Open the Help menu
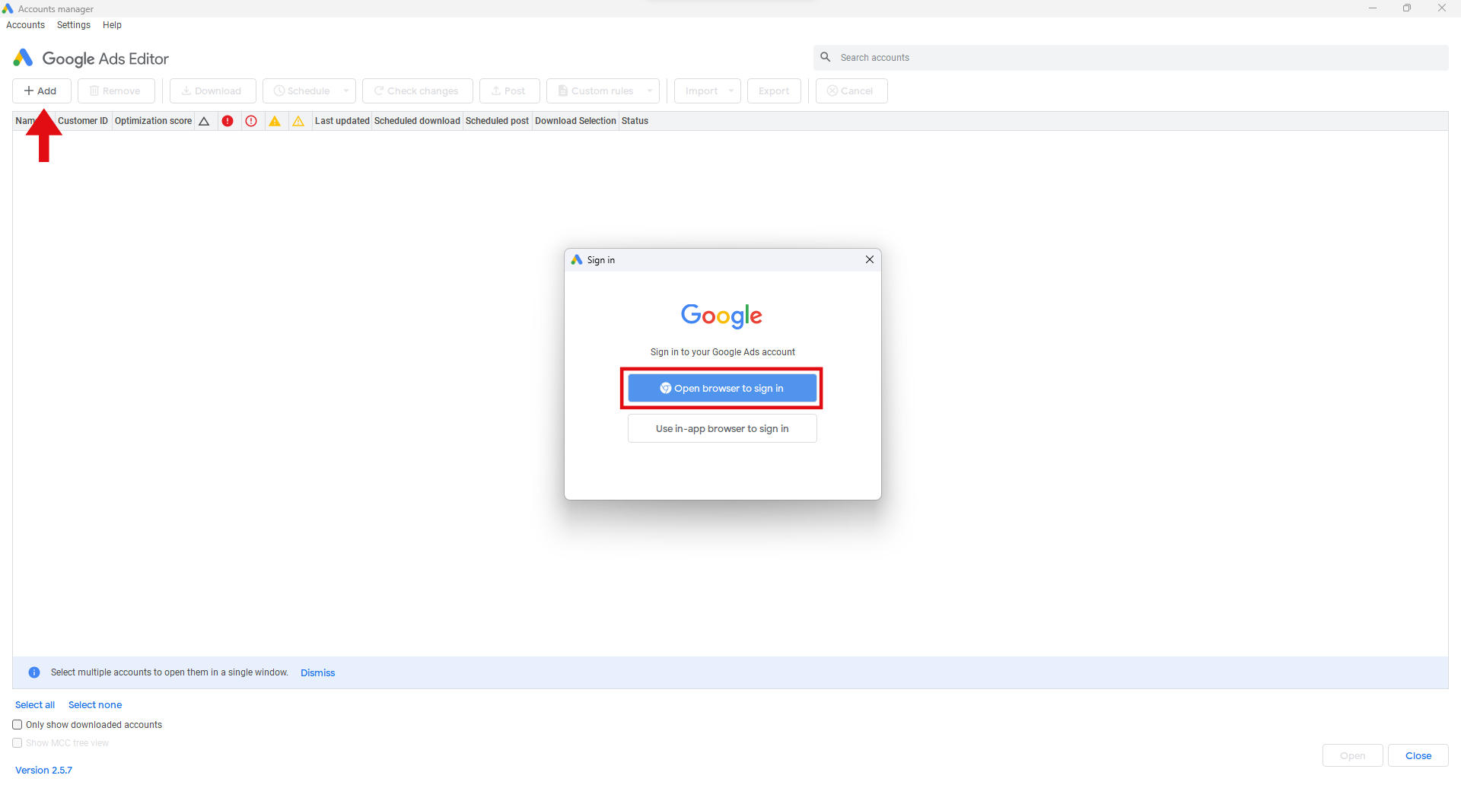 113,25
